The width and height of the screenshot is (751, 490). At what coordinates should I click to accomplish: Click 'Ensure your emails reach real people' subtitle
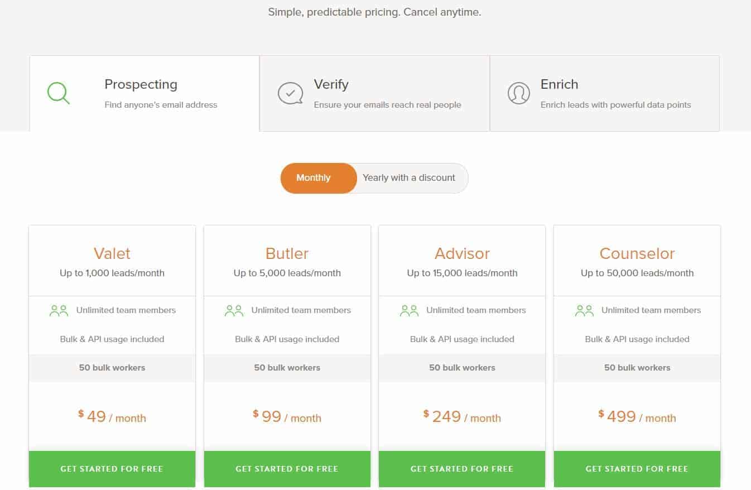click(x=388, y=105)
